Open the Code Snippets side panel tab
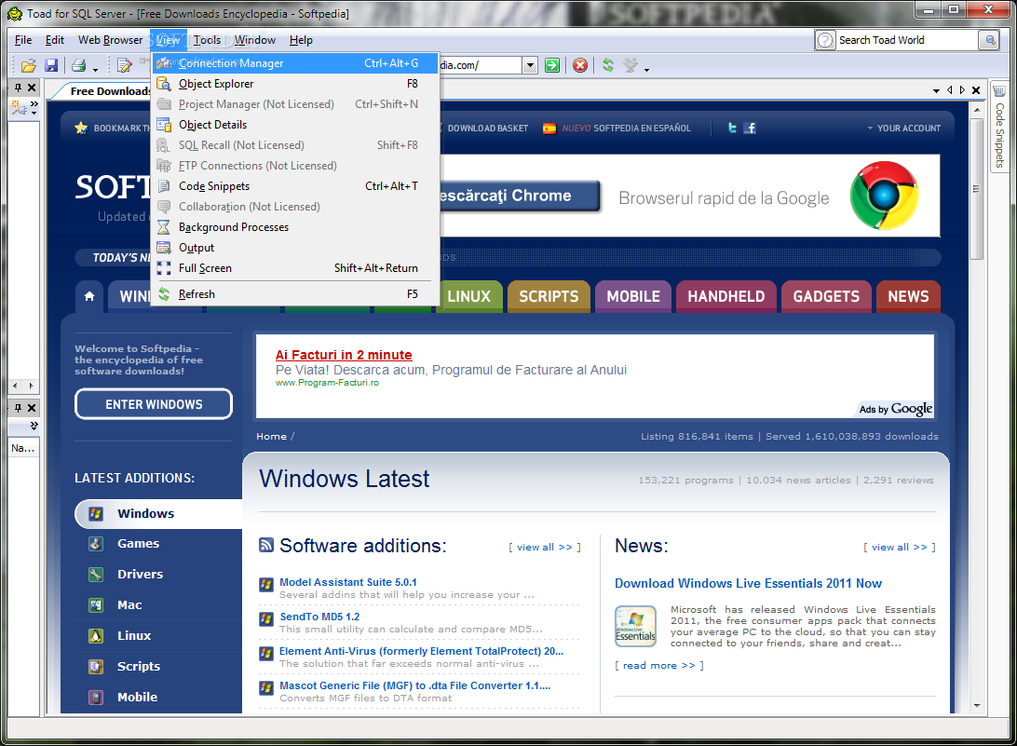The image size is (1017, 746). click(x=999, y=128)
